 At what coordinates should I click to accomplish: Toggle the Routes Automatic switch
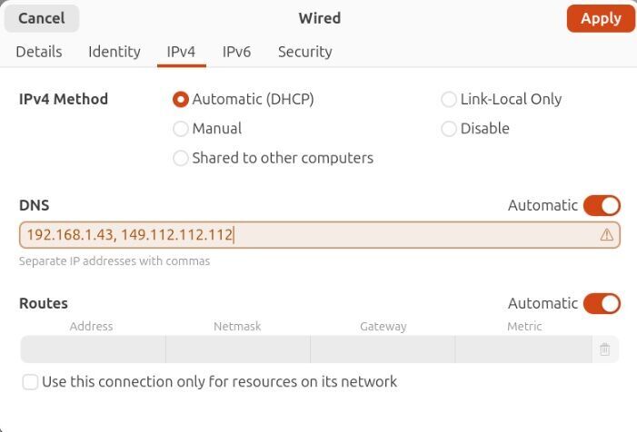(x=602, y=304)
